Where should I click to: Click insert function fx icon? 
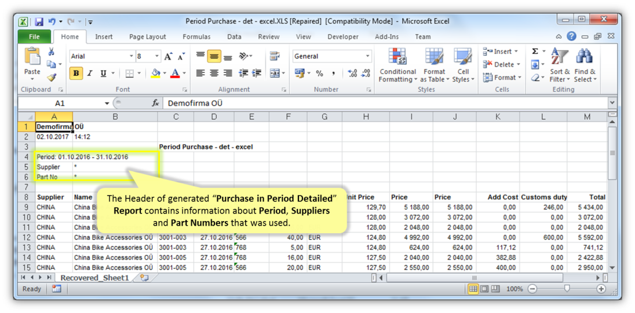click(x=155, y=104)
